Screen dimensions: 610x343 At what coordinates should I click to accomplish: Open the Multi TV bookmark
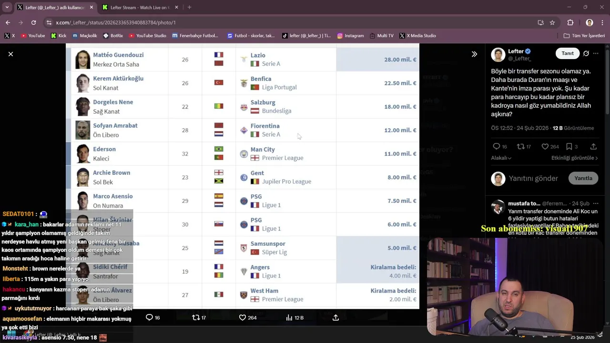click(x=381, y=36)
